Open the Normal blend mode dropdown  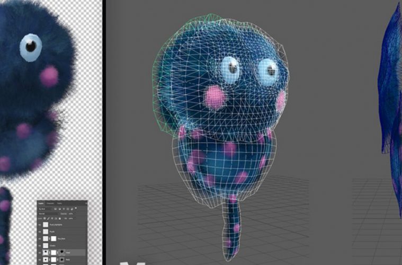click(48, 214)
